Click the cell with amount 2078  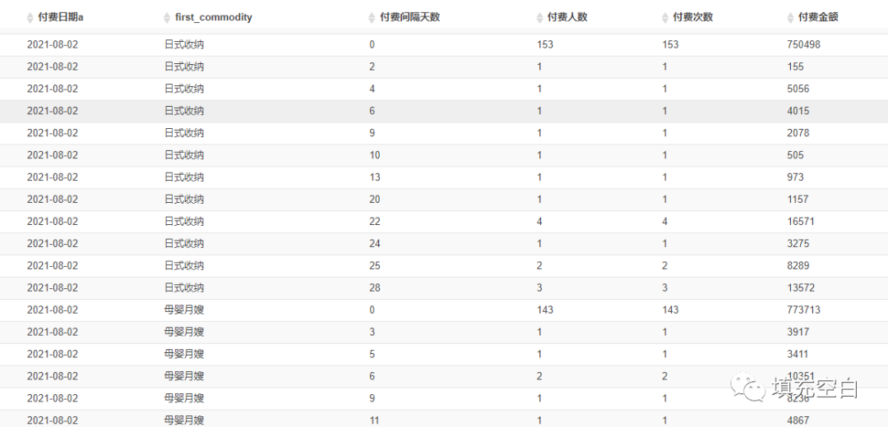click(798, 133)
